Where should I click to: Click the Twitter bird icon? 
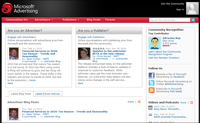[152, 83]
